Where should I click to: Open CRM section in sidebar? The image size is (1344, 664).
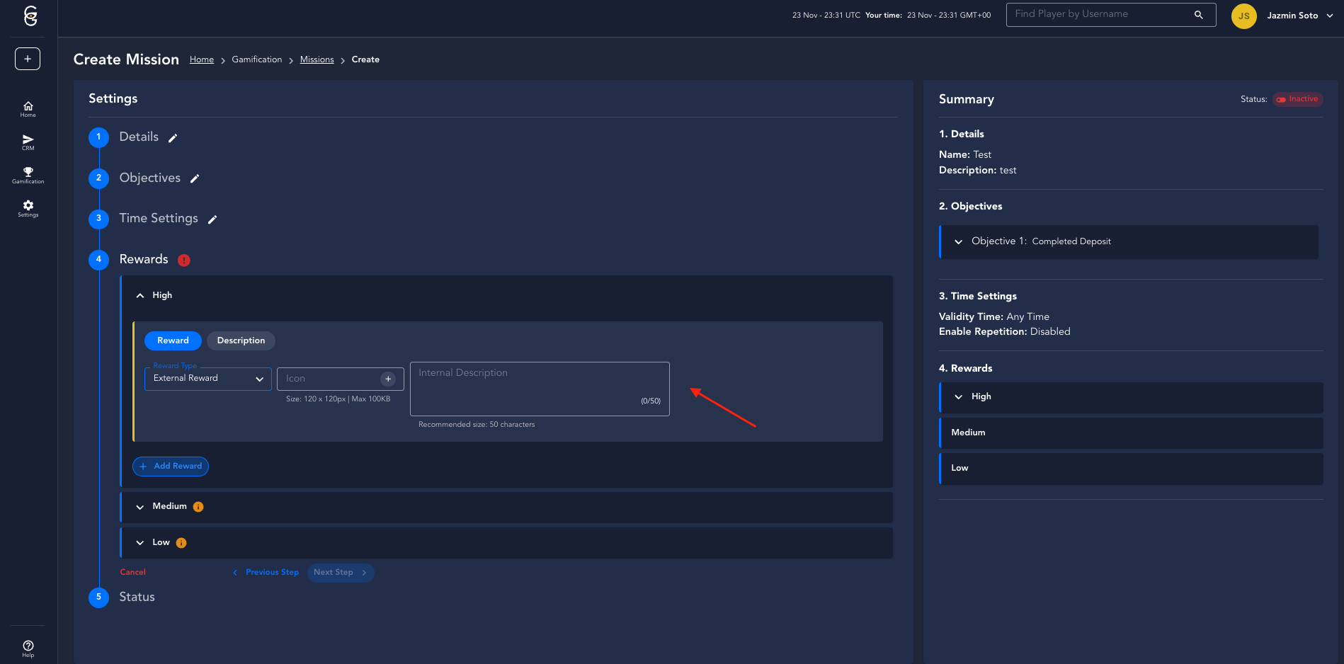coord(28,142)
